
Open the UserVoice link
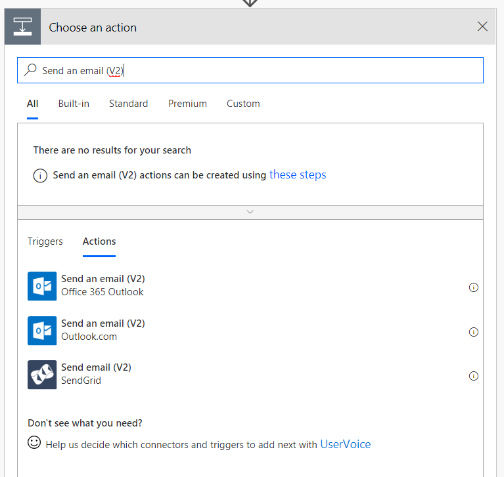click(345, 444)
